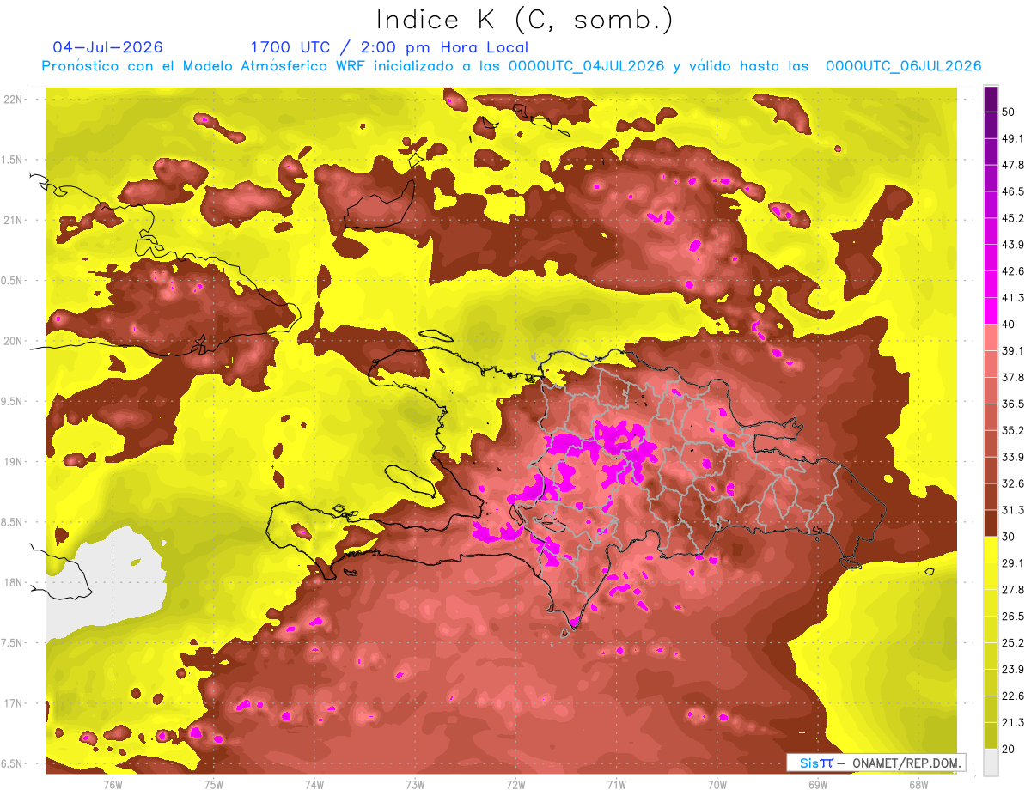Click the '19N' latitude axis label
1031x796 pixels.
pyautogui.click(x=14, y=462)
